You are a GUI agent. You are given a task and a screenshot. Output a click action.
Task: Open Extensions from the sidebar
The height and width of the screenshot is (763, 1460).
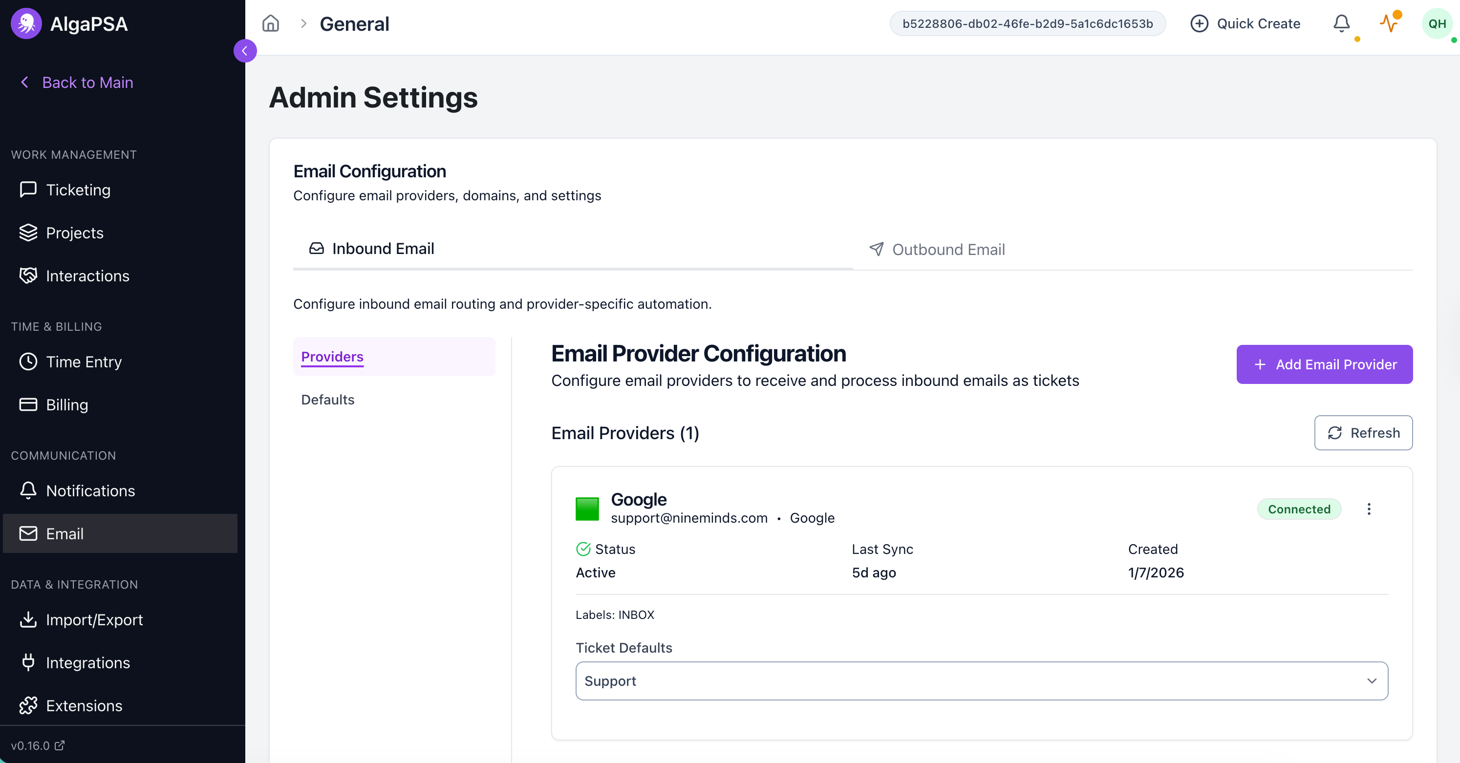point(84,706)
